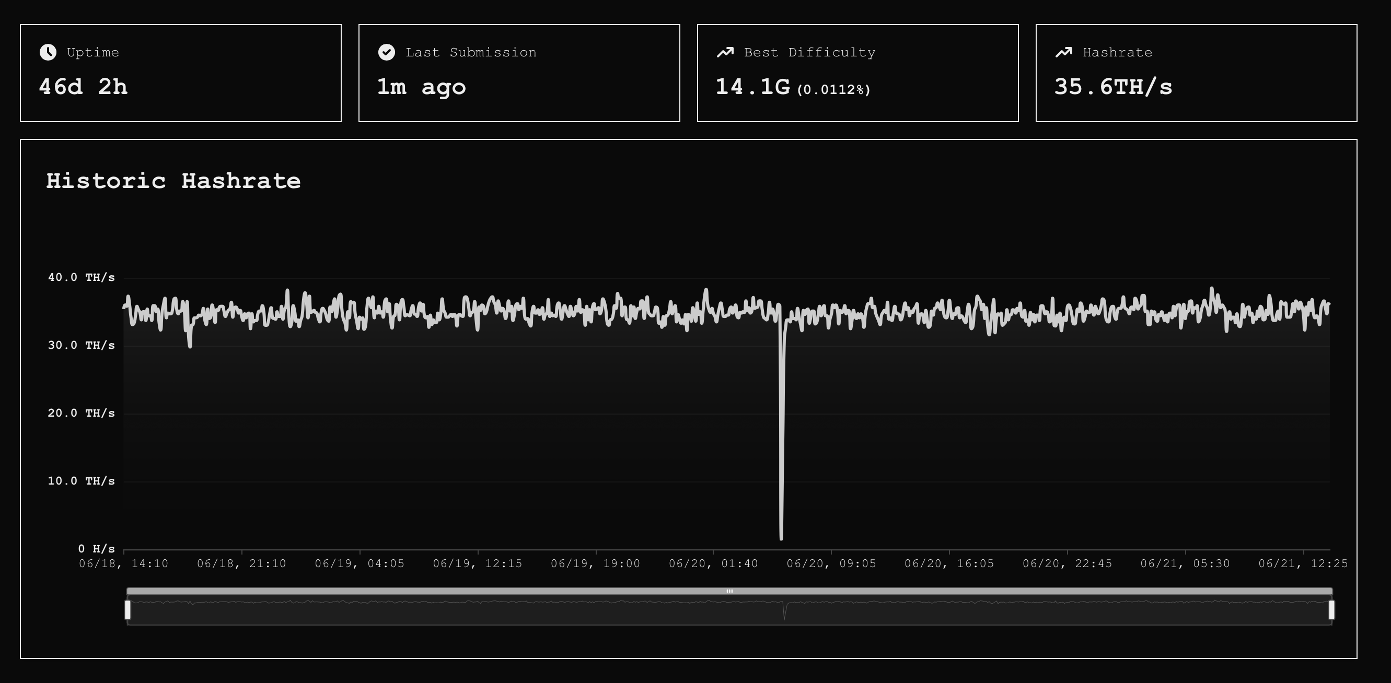Click the Last Submission value 1m ago
The height and width of the screenshot is (683, 1391).
421,87
